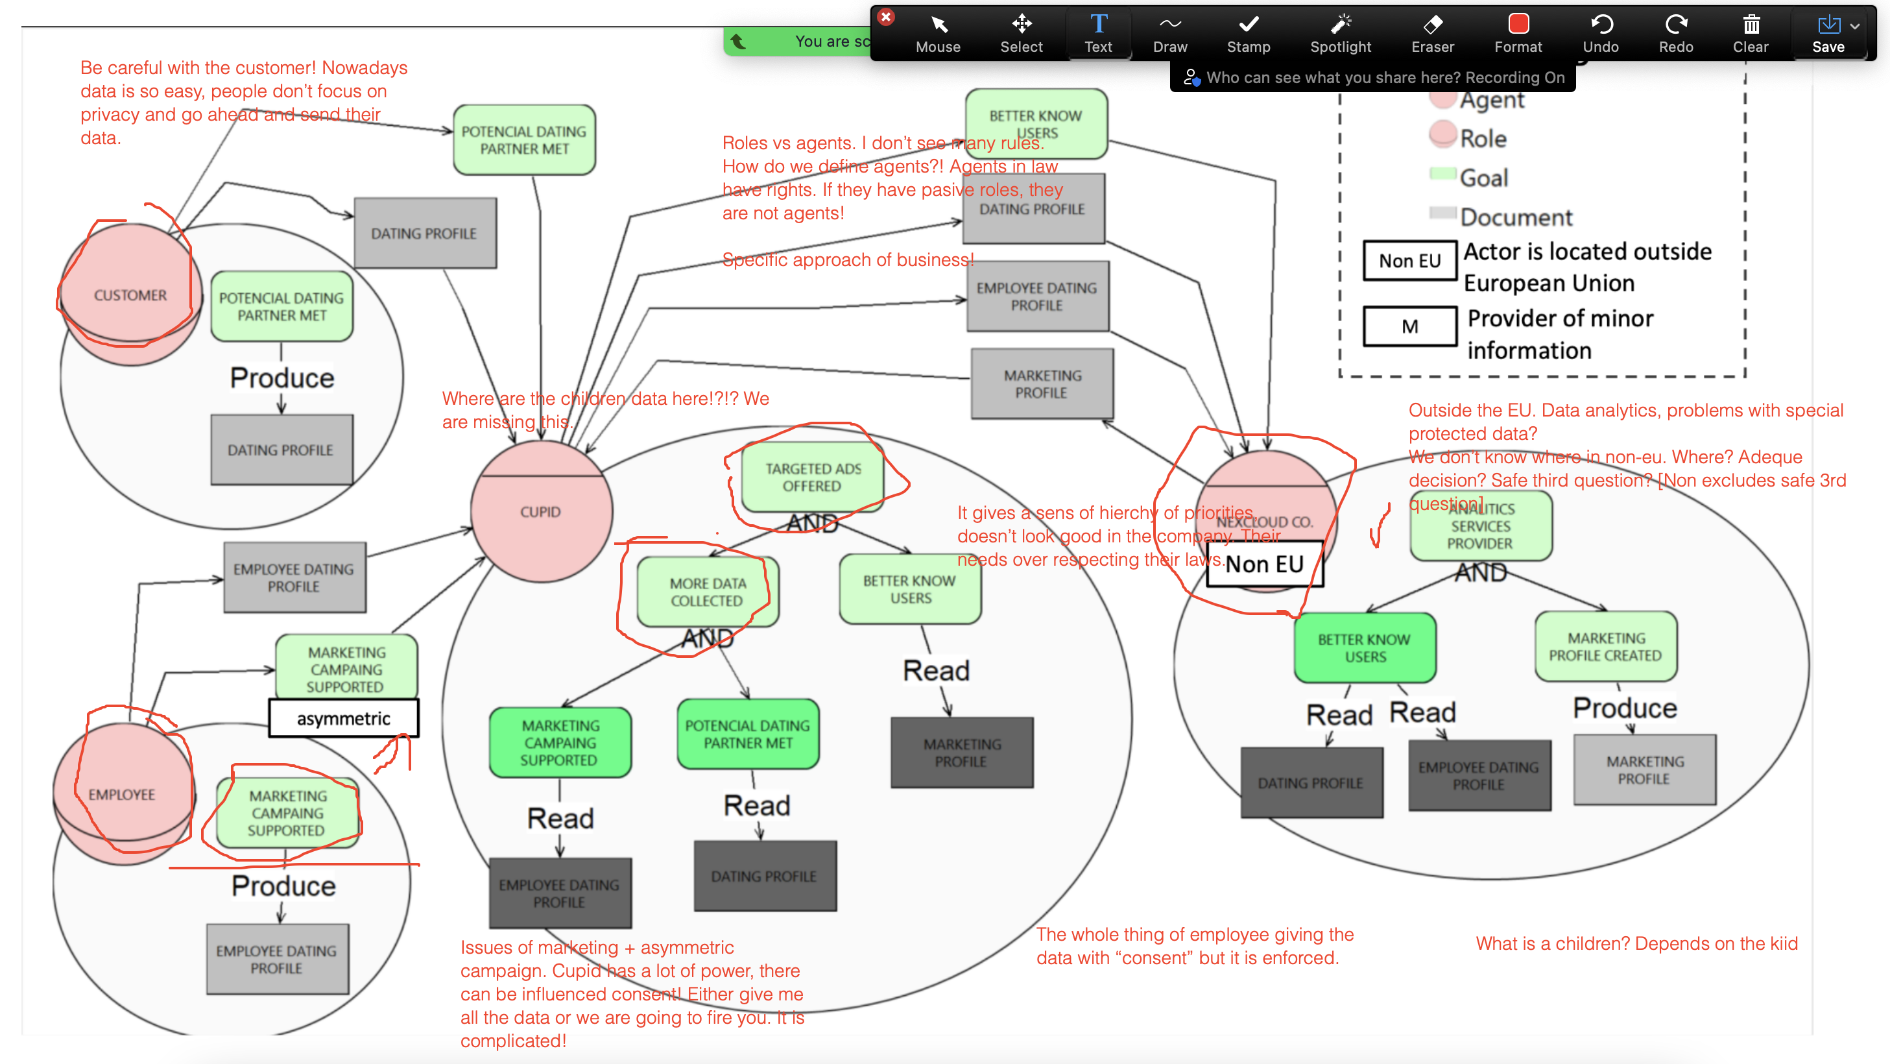Click the Non EU box on Nexcloud

click(1264, 564)
